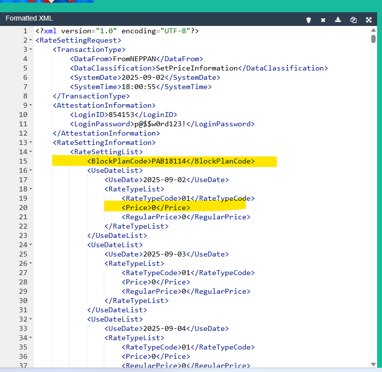Click the collapse-all icon in the XML header
Viewport: 382px width, 372px height.
point(309,20)
